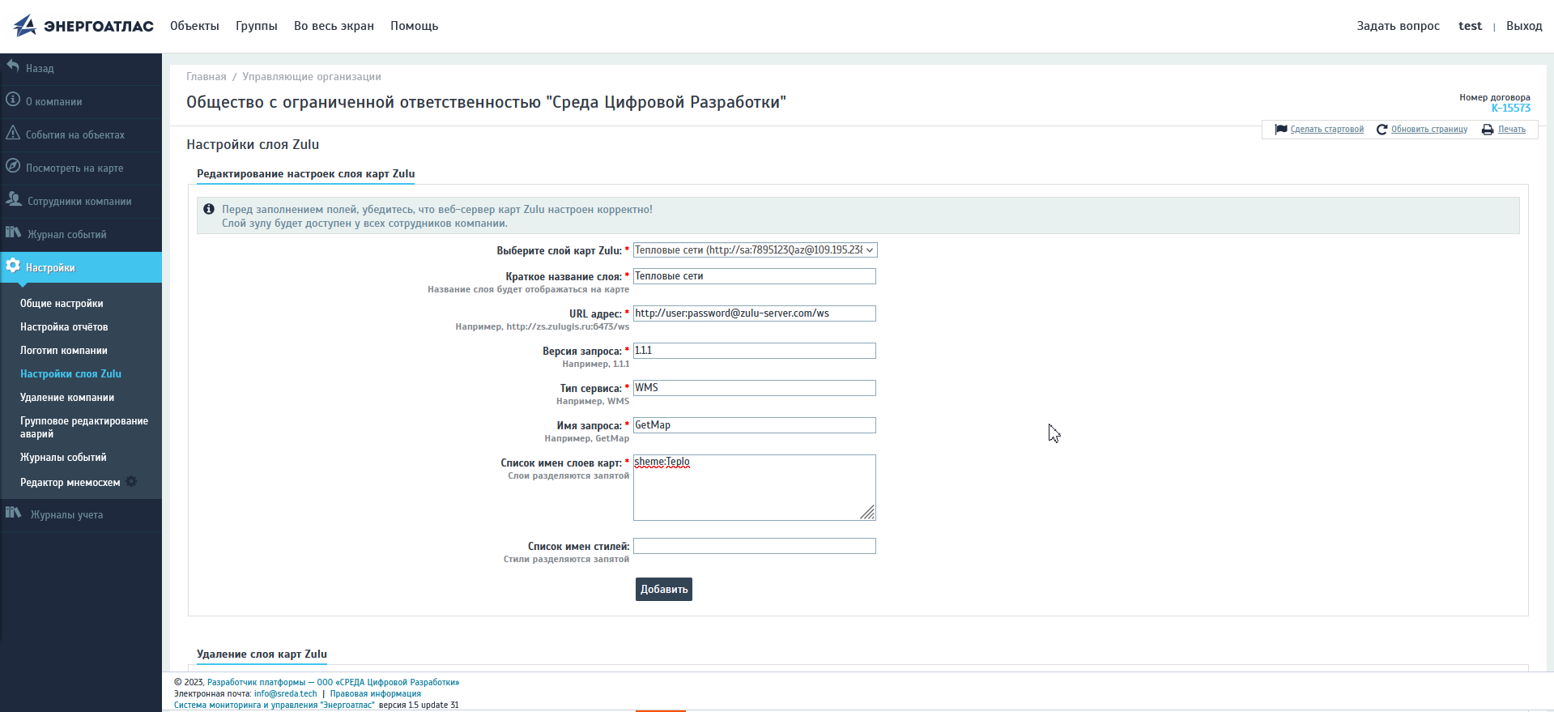Expand the Zulu map layer dropdown
This screenshot has height=712, width=1554.
755,250
